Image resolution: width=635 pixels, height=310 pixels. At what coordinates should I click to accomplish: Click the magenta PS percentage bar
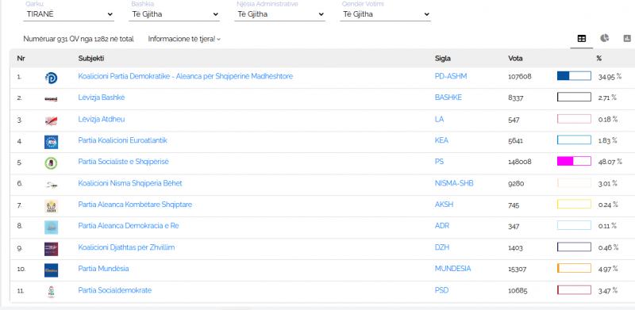tap(574, 162)
